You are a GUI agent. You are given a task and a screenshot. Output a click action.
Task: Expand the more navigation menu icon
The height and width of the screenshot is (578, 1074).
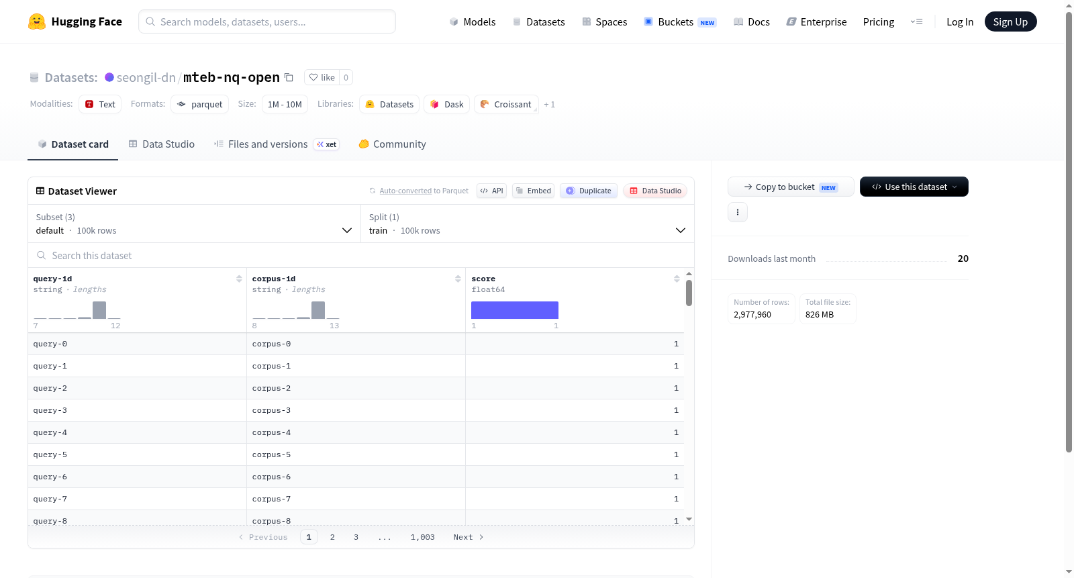(916, 21)
